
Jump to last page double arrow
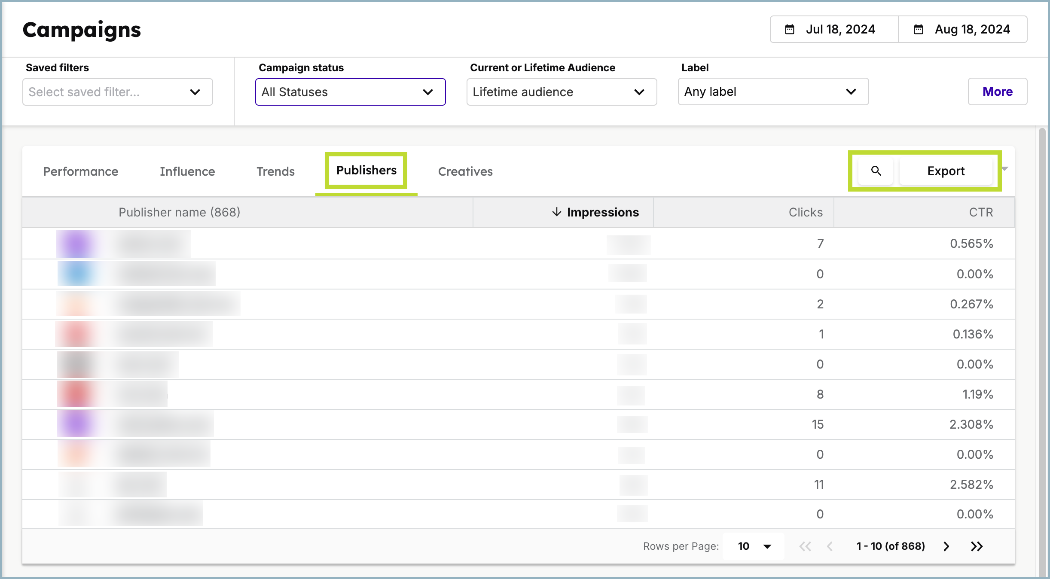[977, 546]
